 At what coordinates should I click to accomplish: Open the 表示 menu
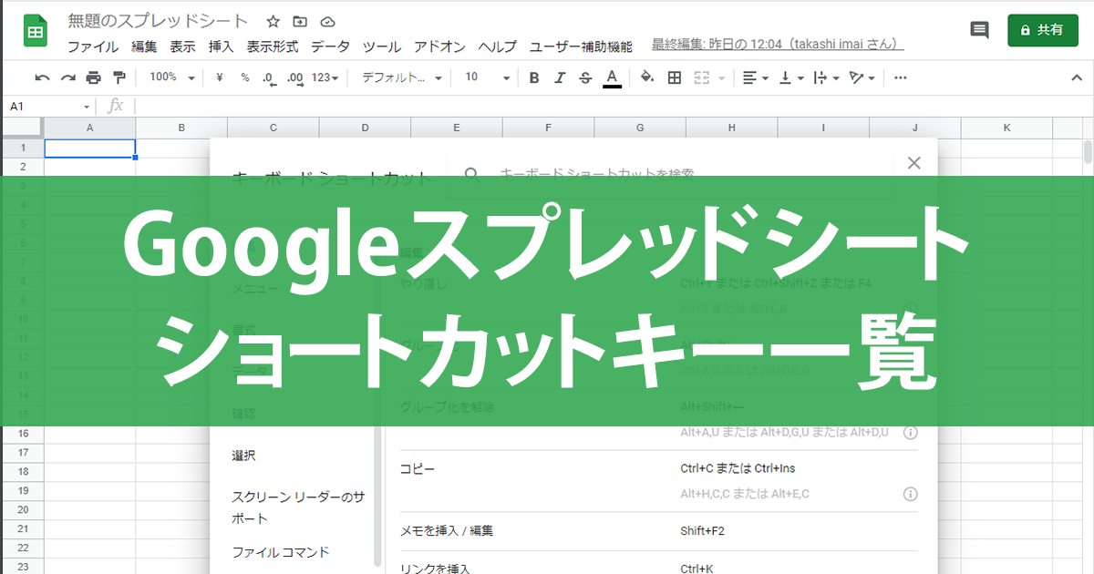tap(182, 46)
